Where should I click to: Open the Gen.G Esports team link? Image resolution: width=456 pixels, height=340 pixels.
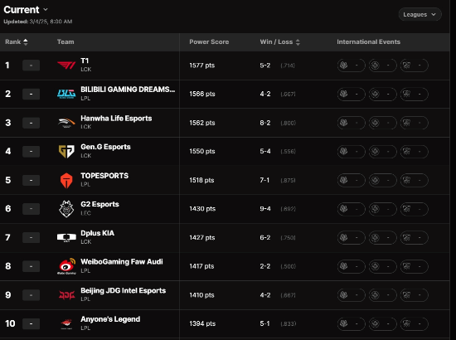click(x=105, y=147)
